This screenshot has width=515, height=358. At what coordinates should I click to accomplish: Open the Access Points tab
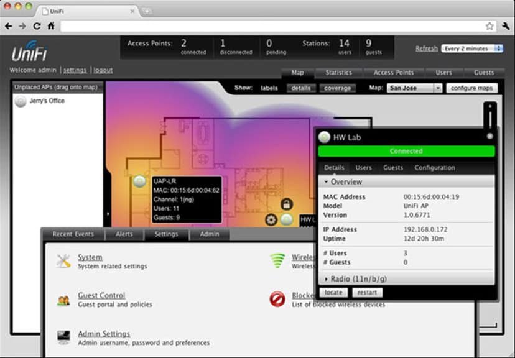(x=394, y=73)
